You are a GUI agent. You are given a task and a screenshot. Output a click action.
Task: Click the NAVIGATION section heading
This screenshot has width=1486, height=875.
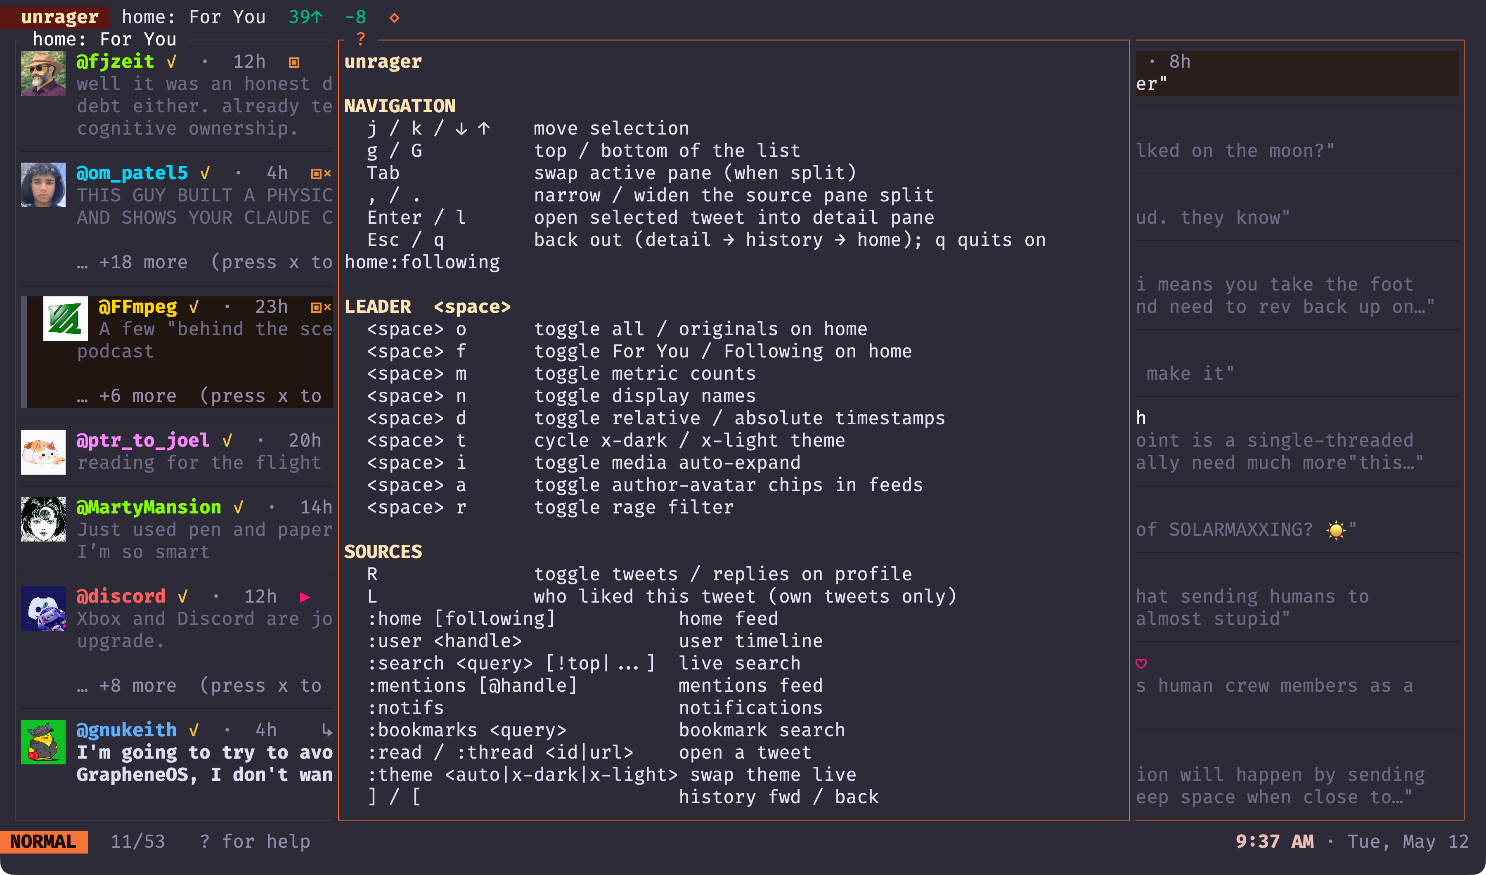click(x=400, y=106)
